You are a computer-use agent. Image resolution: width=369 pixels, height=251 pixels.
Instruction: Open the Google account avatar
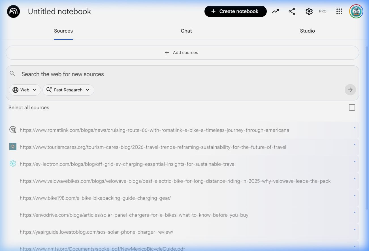tap(356, 11)
